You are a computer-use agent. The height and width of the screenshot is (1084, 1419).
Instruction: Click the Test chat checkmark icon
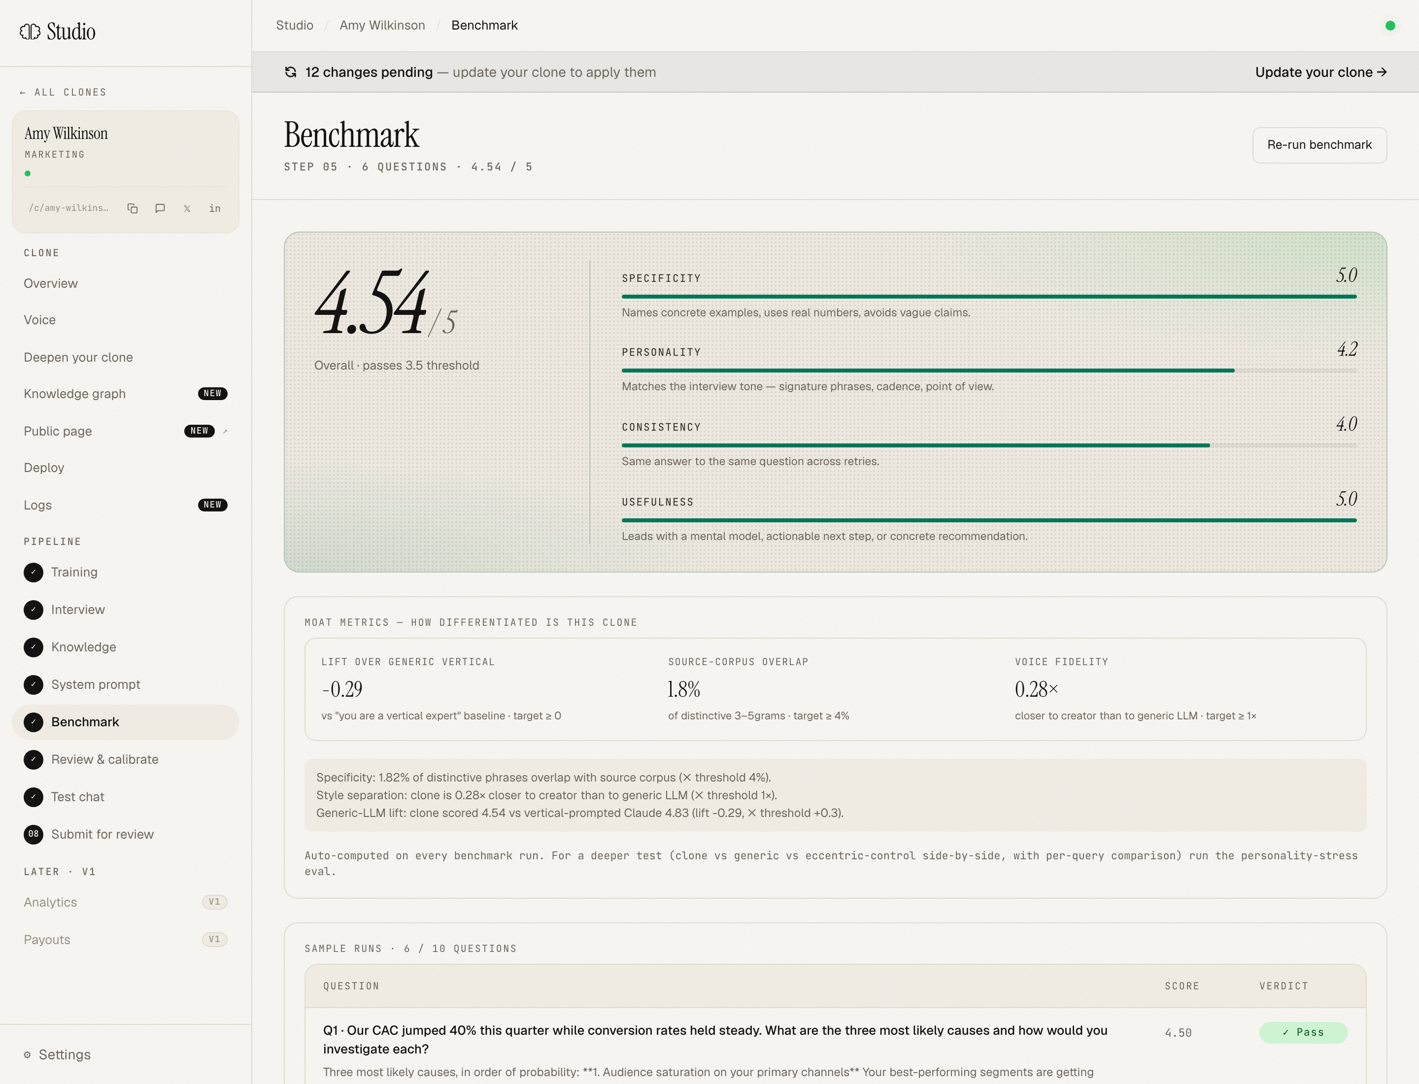pos(34,797)
